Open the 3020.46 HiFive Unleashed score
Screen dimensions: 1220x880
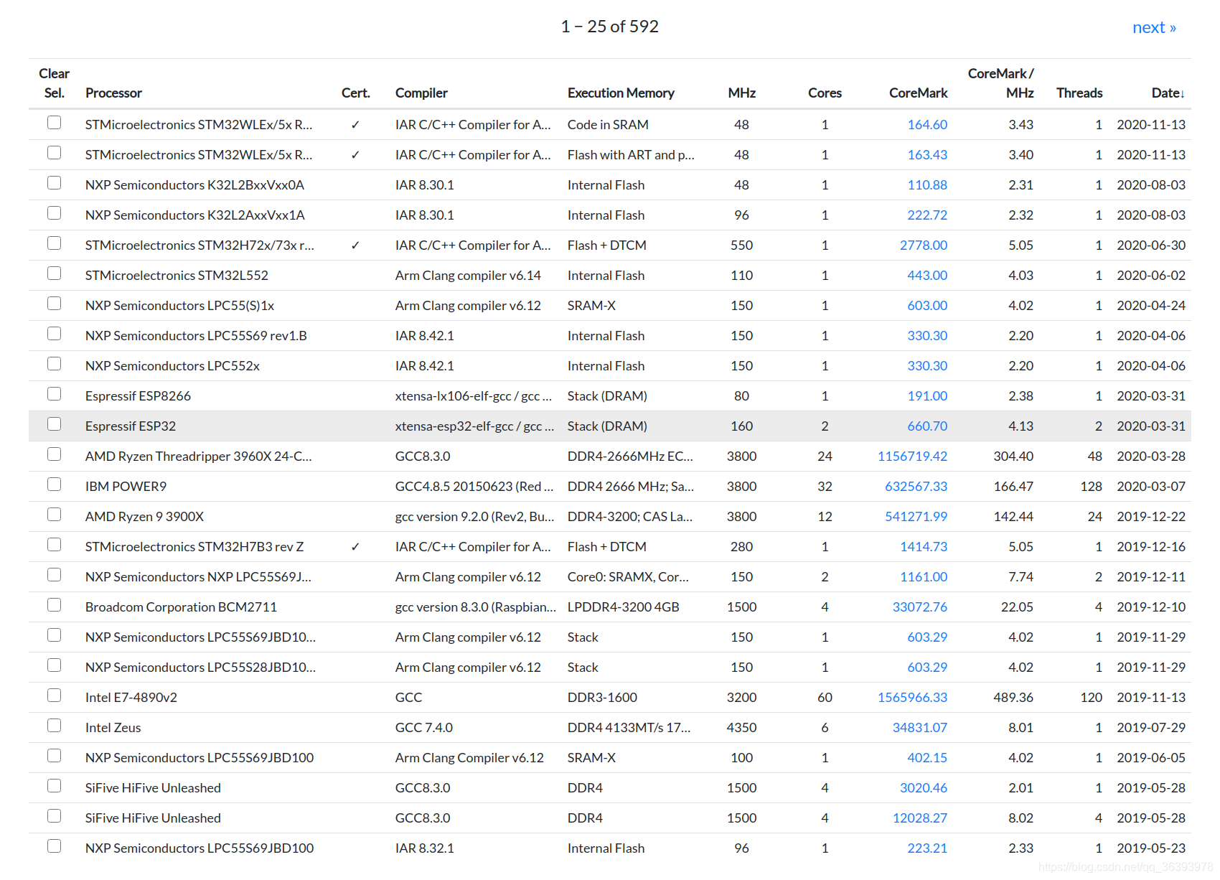924,787
